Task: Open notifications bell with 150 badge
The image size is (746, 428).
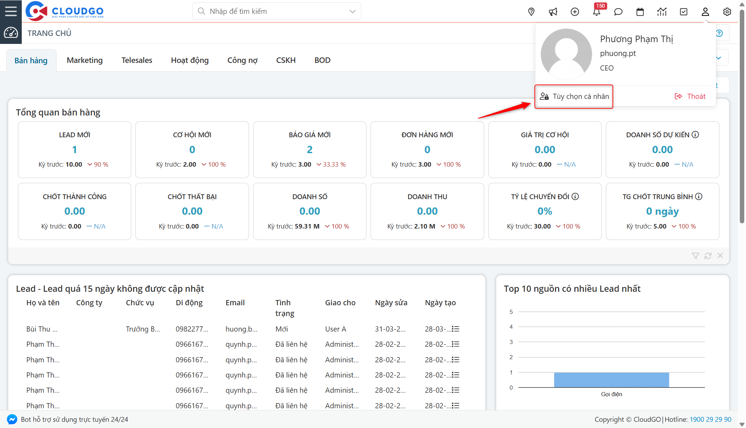Action: click(596, 12)
